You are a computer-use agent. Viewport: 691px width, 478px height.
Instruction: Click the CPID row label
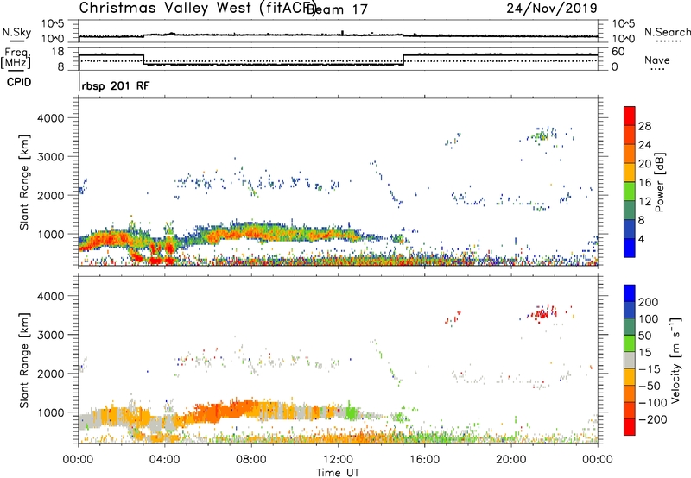click(19, 82)
